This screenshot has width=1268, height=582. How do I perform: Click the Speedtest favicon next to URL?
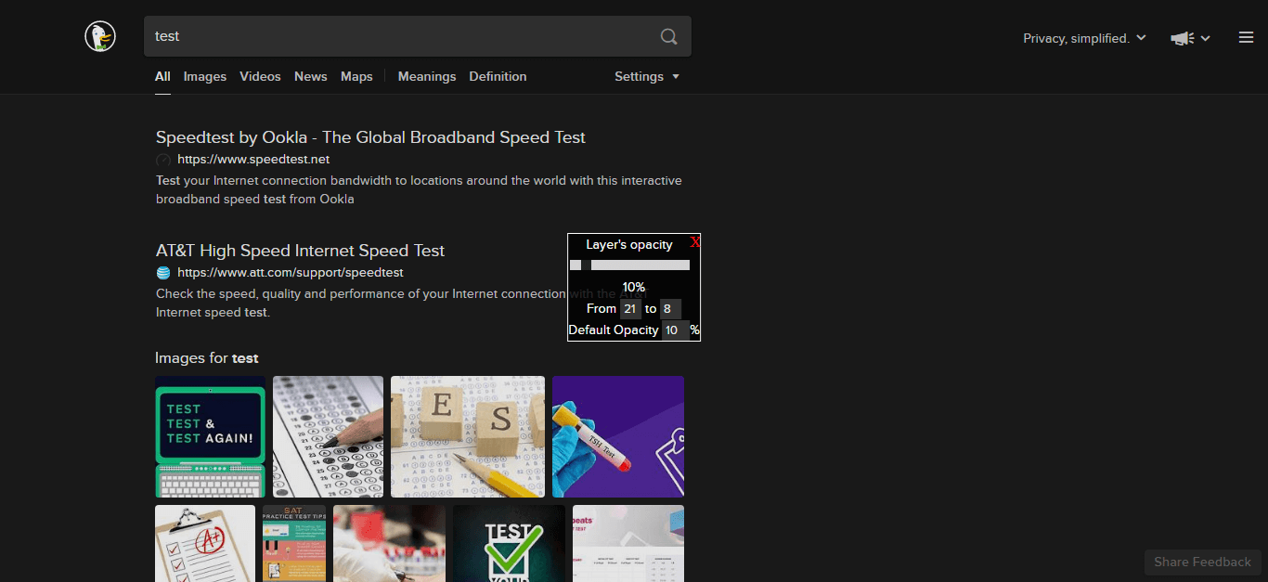163,160
